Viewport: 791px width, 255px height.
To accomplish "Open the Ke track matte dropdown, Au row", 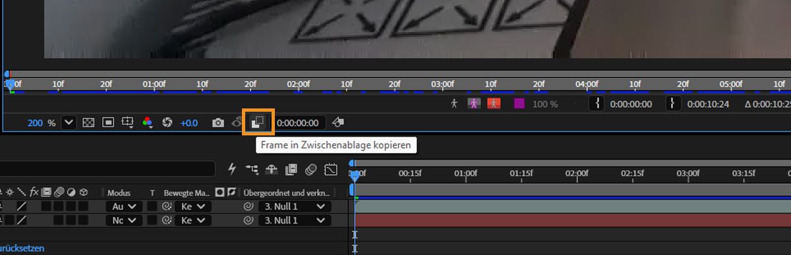I will (x=192, y=206).
